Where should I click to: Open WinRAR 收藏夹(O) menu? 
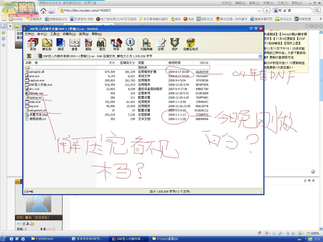coord(69,34)
